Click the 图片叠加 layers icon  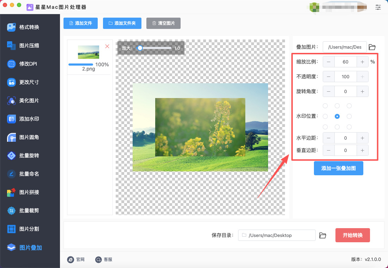tap(11, 248)
